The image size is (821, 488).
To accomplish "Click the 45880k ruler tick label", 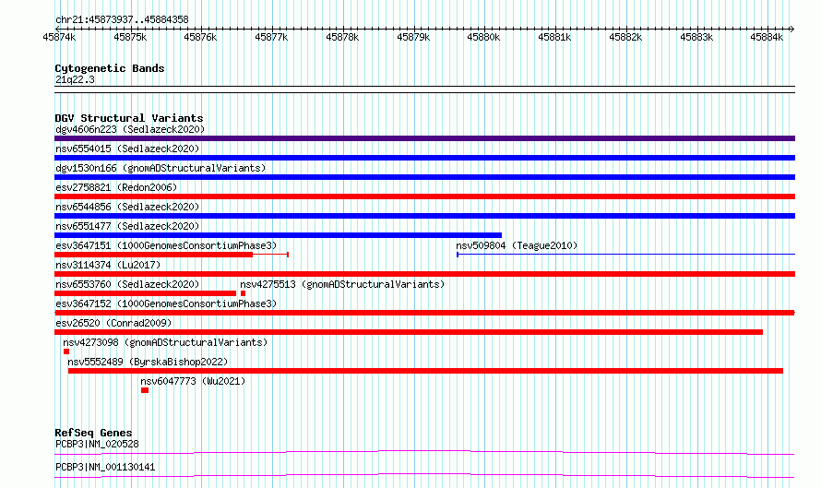I will (x=483, y=37).
